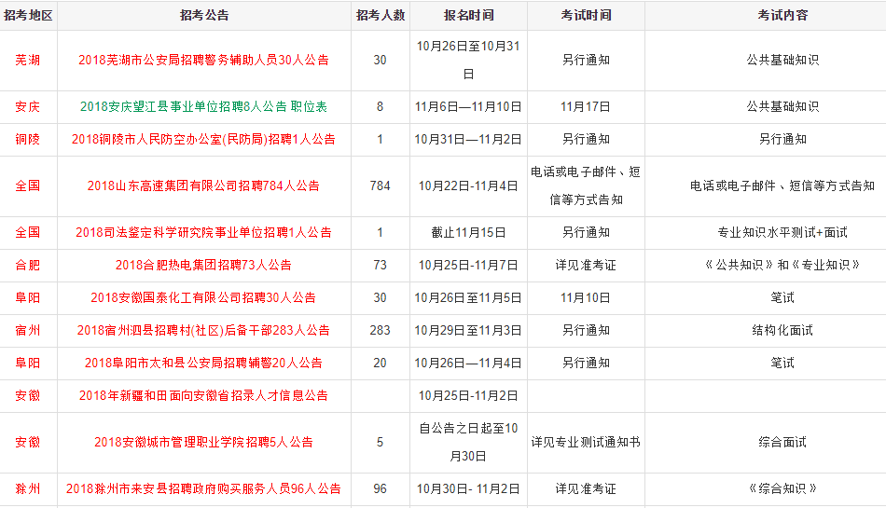Click the 《公共知识》和《专业知识》 cell

782,266
